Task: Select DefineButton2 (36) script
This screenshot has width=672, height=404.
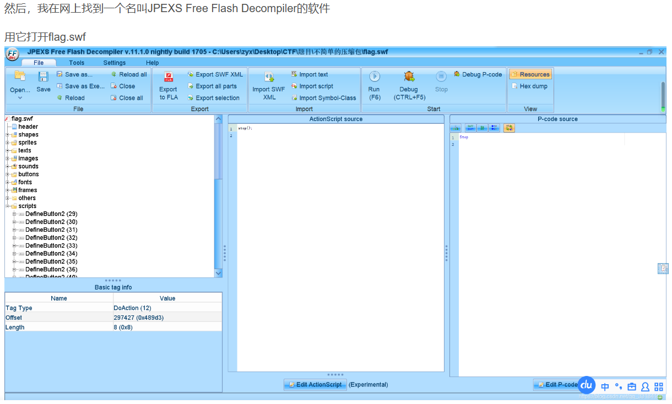Action: point(51,270)
